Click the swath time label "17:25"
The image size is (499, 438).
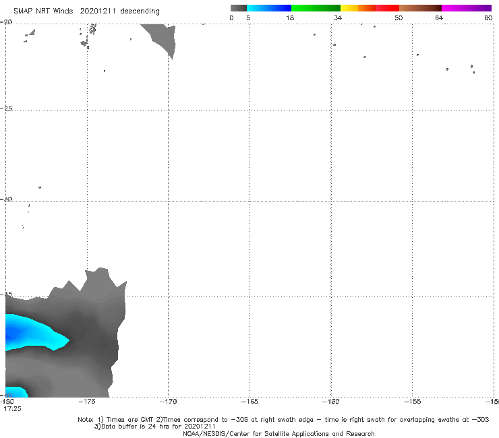12,409
